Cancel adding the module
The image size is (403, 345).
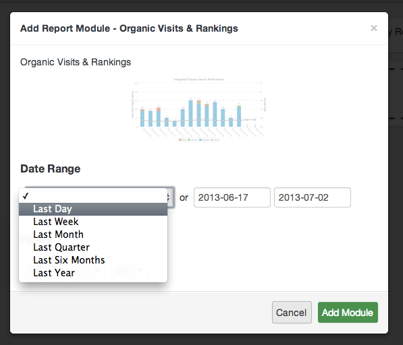click(x=292, y=313)
